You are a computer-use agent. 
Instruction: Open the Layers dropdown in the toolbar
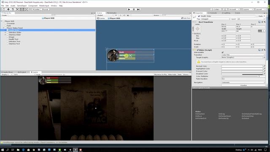(x=248, y=9)
